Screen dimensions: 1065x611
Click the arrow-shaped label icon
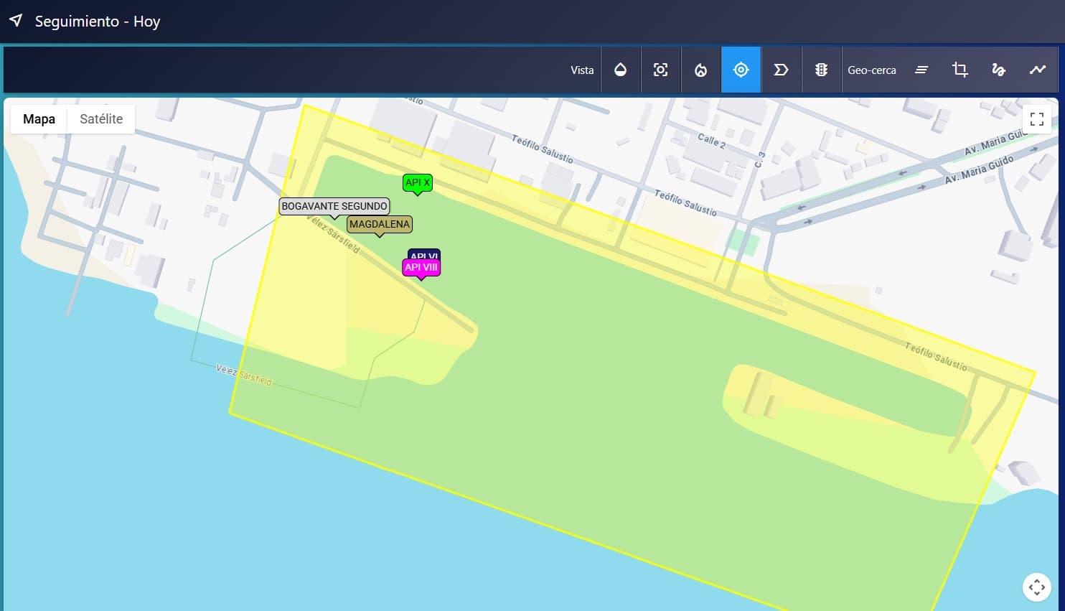(782, 70)
